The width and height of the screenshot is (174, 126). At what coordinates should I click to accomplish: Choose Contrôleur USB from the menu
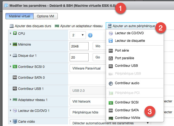(x=126, y=66)
